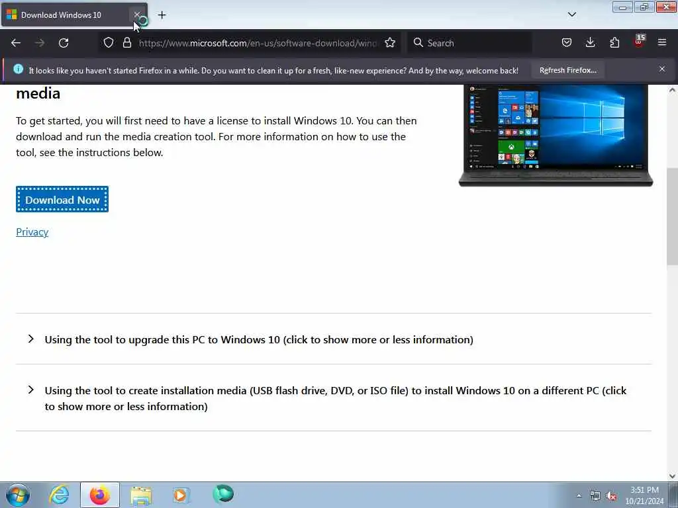Open the Save to Pocket icon
This screenshot has height=508, width=678.
pos(567,43)
